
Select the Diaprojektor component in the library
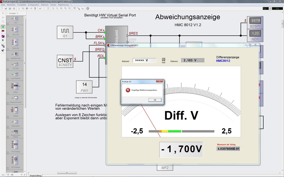pyautogui.click(x=15, y=123)
